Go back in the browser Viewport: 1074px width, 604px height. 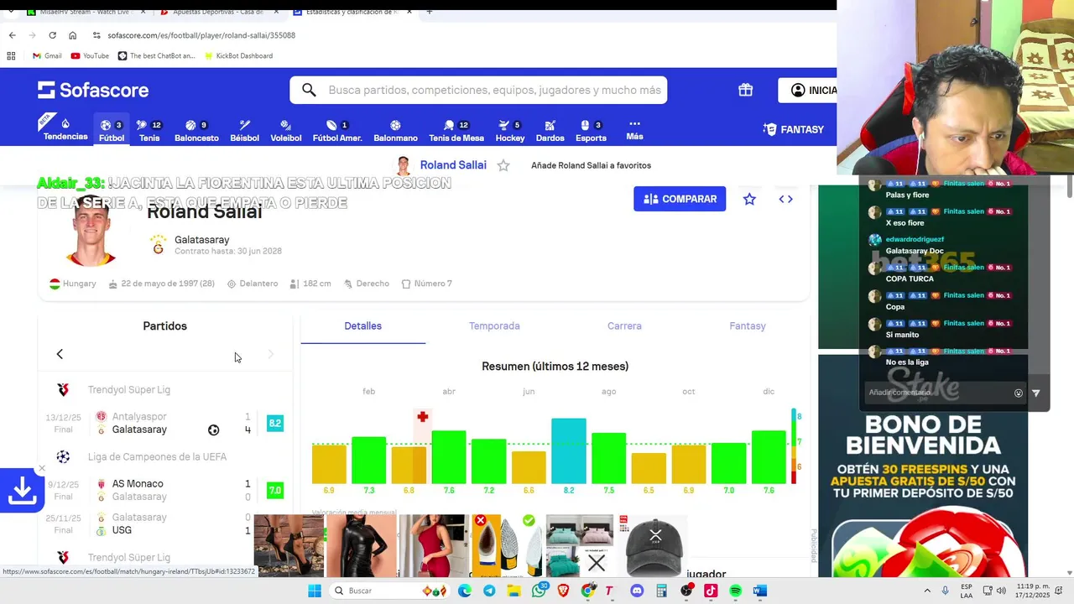coord(12,35)
